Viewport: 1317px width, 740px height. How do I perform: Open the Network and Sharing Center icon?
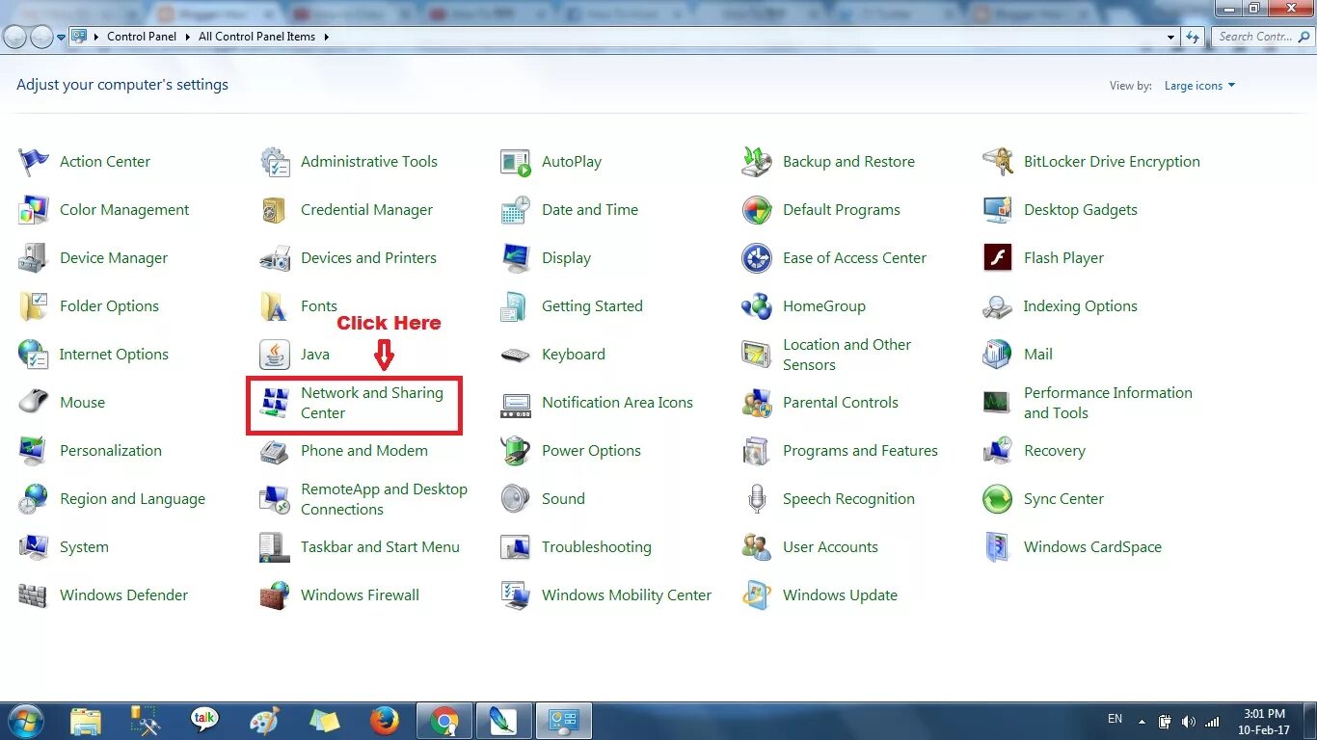click(x=275, y=403)
